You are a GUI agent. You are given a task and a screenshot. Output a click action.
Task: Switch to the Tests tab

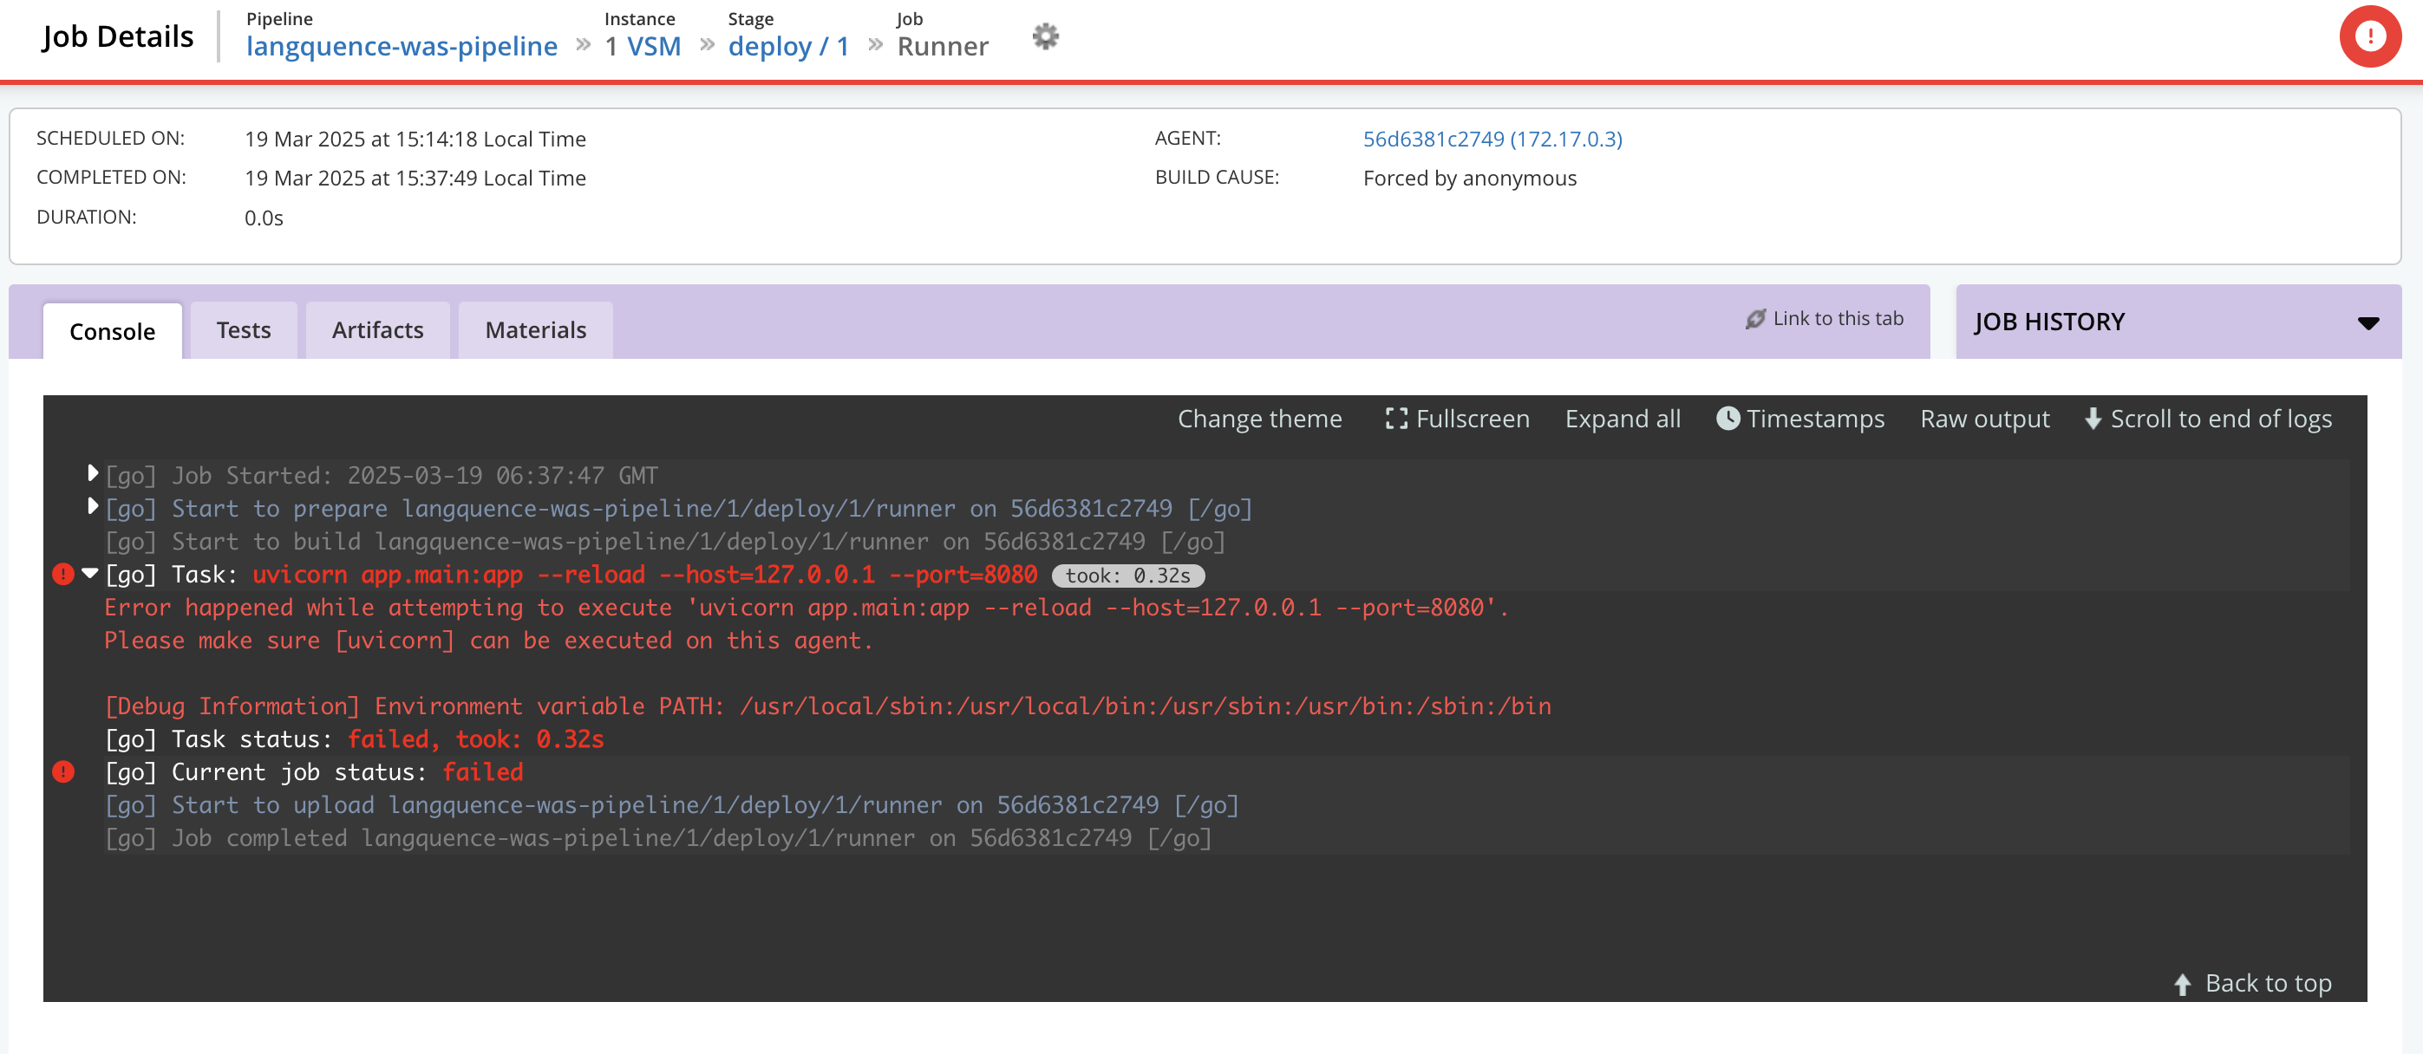pos(244,330)
